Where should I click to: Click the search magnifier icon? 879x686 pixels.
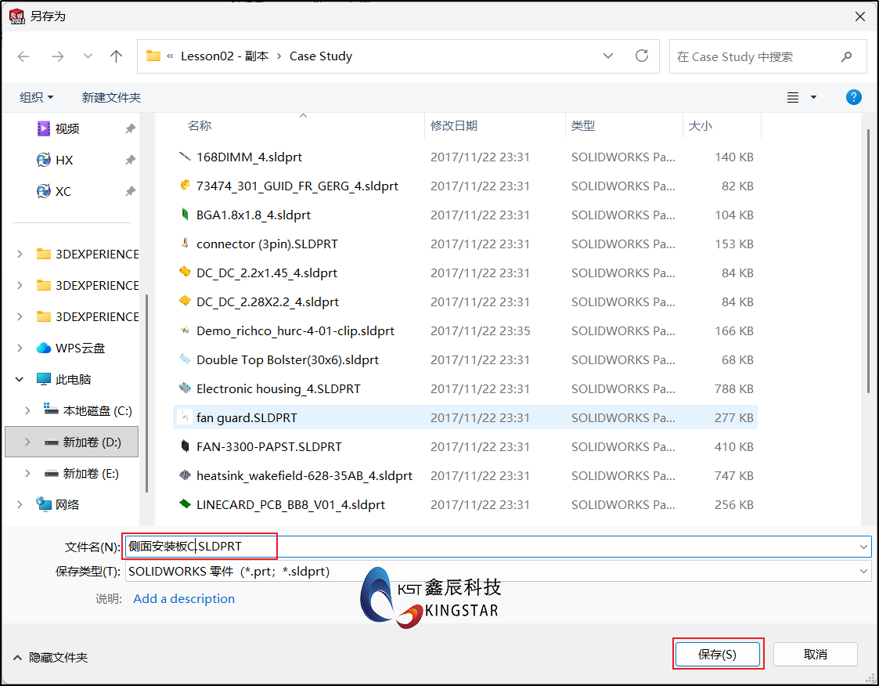click(x=846, y=56)
